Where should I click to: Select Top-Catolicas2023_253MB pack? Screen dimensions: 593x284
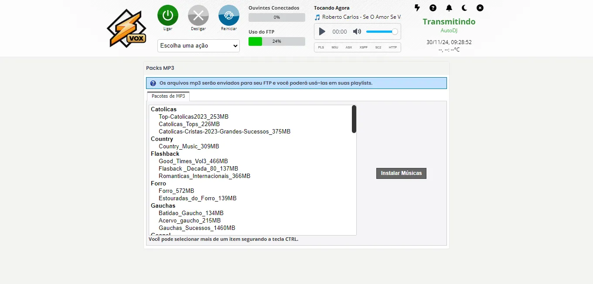[194, 117]
